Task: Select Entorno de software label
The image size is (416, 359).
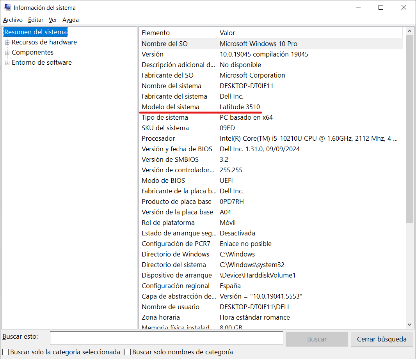Action: click(42, 62)
